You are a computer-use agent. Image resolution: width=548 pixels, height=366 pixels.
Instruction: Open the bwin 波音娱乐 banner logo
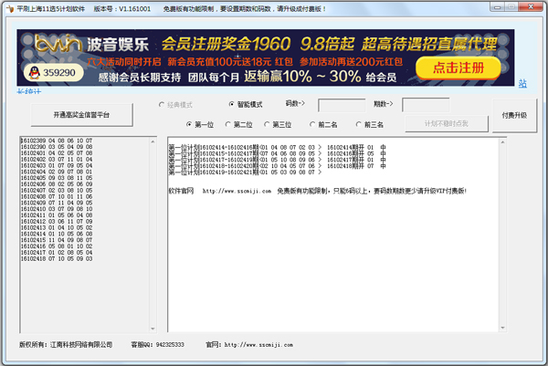tap(92, 44)
